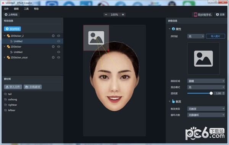Image resolution: width=229 pixels, height=145 pixels.
Task: Open the 跟踪区域 tracking area dropdown
Action: [206, 81]
